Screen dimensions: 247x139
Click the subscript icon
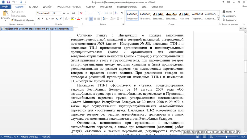coord(57,19)
